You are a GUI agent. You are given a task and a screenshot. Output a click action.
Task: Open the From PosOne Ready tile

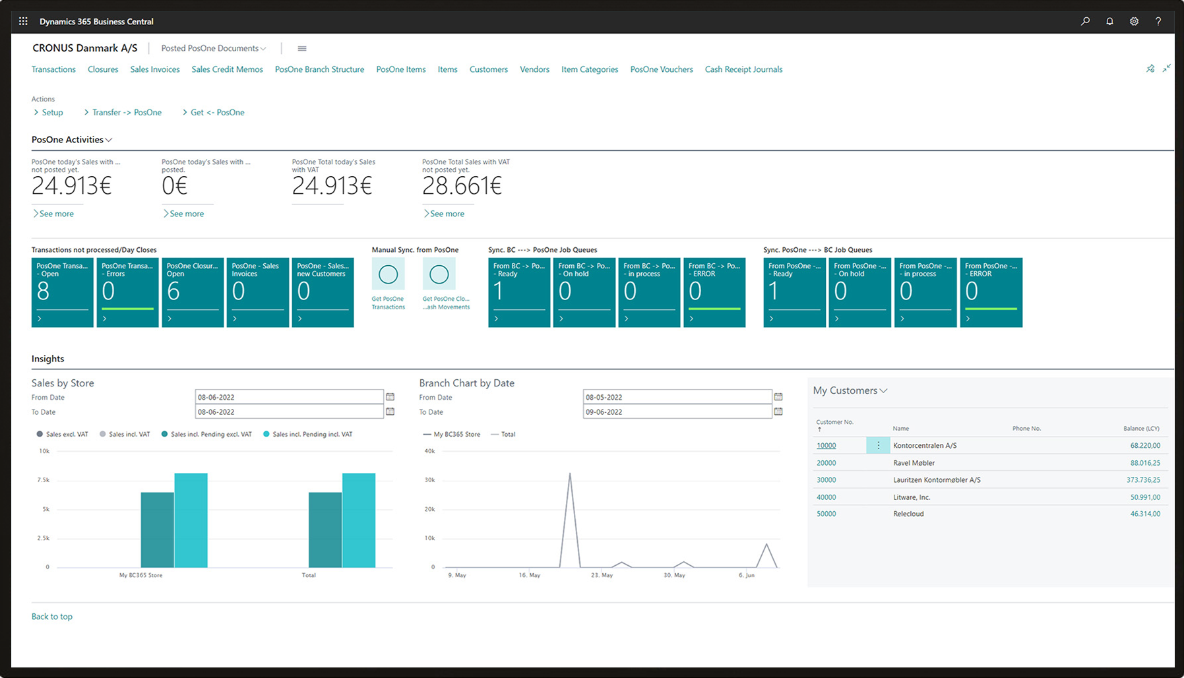coord(795,292)
